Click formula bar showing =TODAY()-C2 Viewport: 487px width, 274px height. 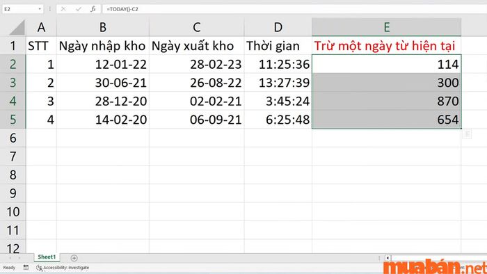tap(294, 9)
